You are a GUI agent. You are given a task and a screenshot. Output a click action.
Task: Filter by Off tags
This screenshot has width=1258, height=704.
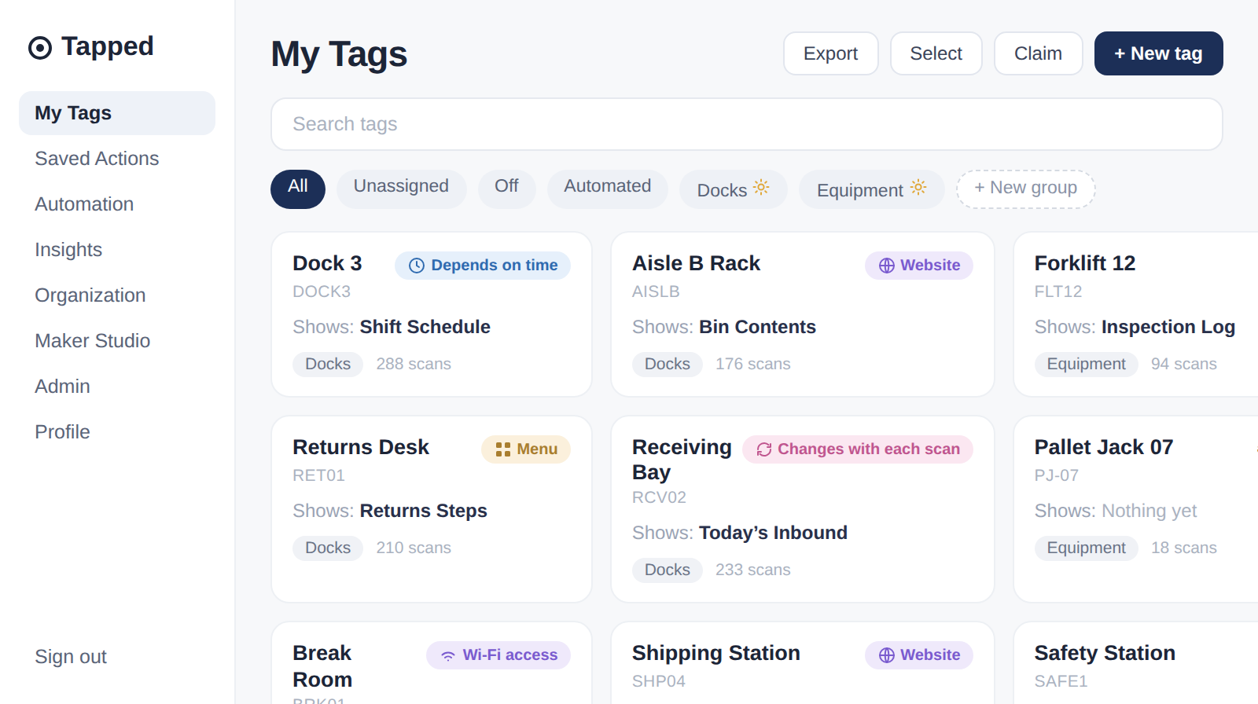pyautogui.click(x=506, y=189)
